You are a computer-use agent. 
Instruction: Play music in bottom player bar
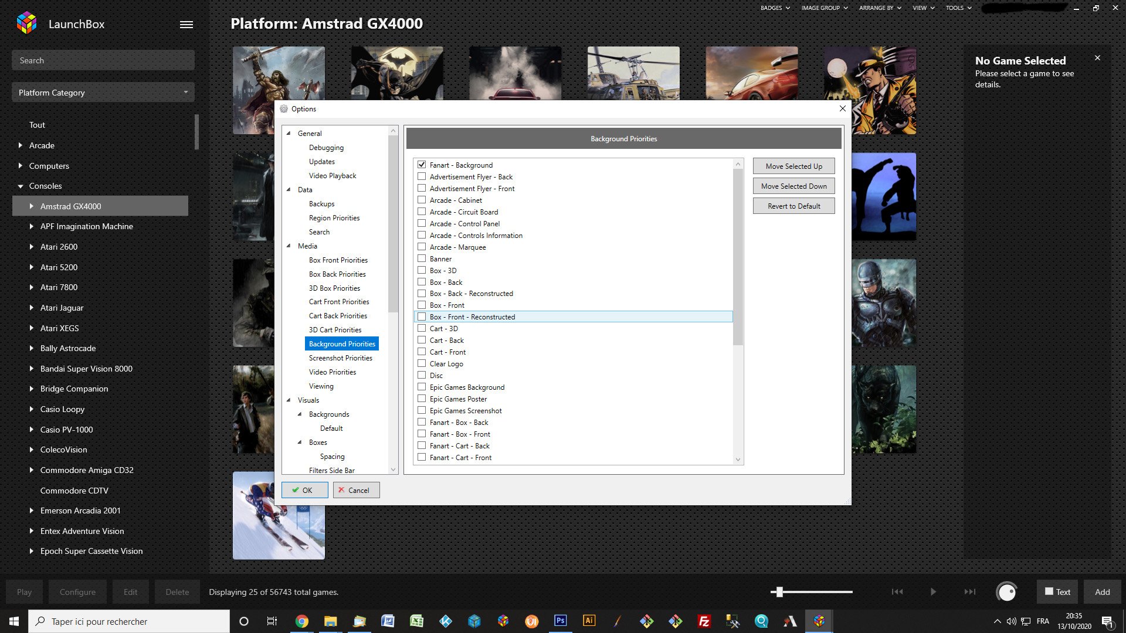click(933, 592)
